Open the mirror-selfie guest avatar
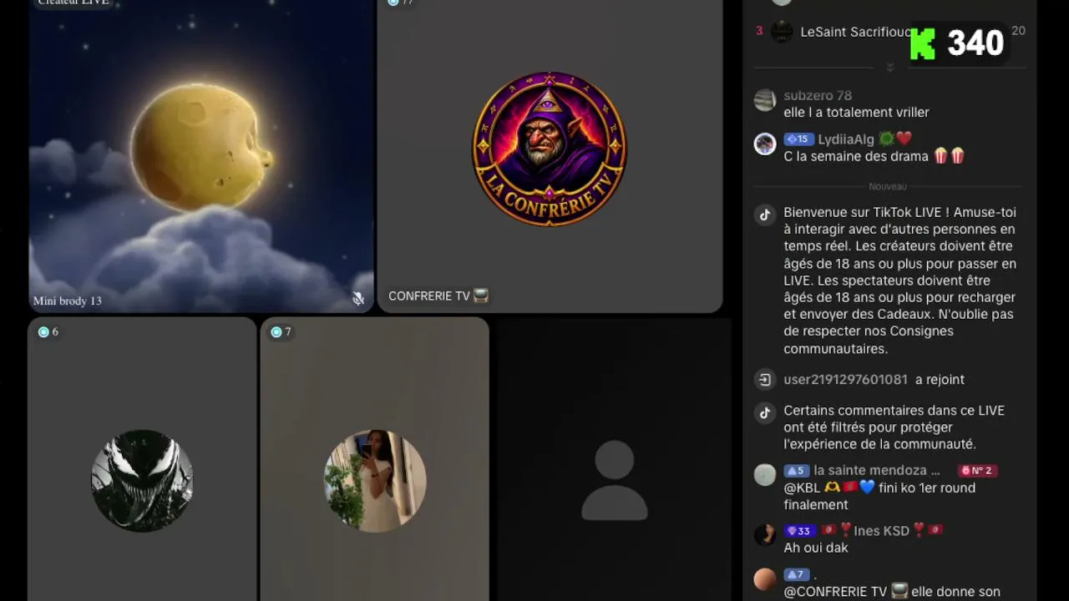 tap(375, 481)
